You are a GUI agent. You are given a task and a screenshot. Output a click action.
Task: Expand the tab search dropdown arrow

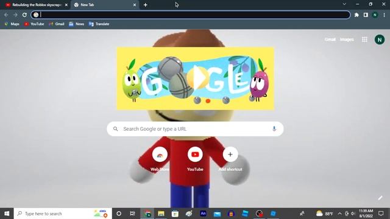point(344,4)
